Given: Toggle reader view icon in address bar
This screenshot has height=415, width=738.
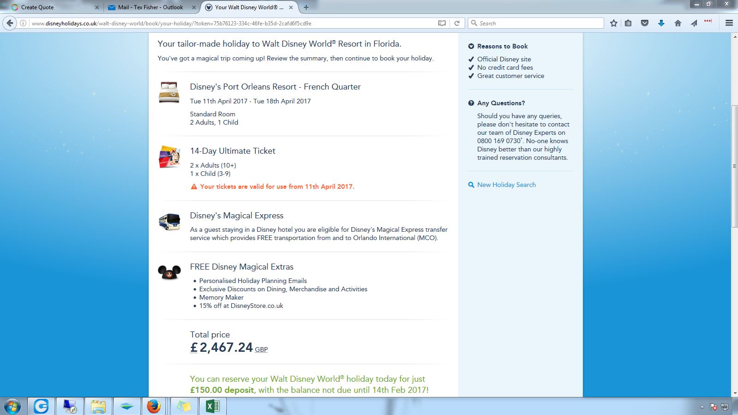Looking at the screenshot, I should tap(442, 23).
